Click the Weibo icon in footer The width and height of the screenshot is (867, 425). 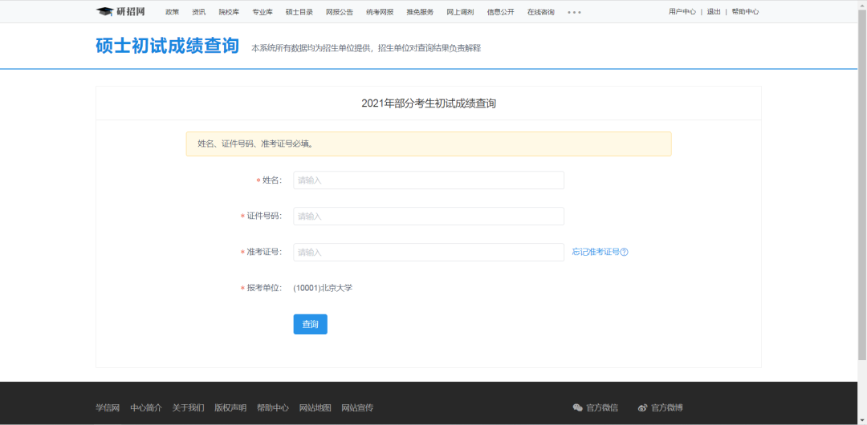point(642,407)
